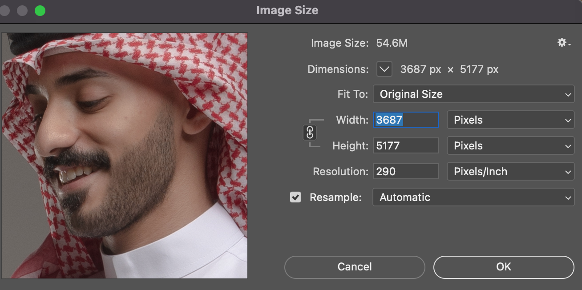Expand the Fit To Original Size dropdown
This screenshot has height=290, width=582.
(473, 94)
